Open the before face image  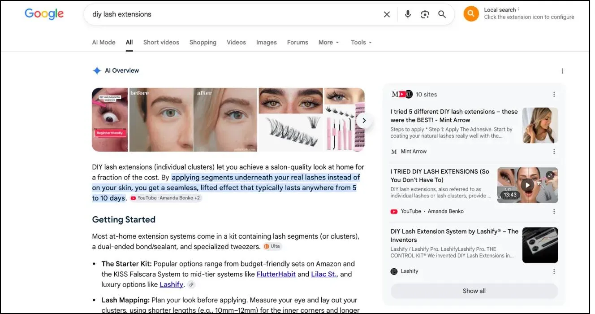tap(161, 120)
